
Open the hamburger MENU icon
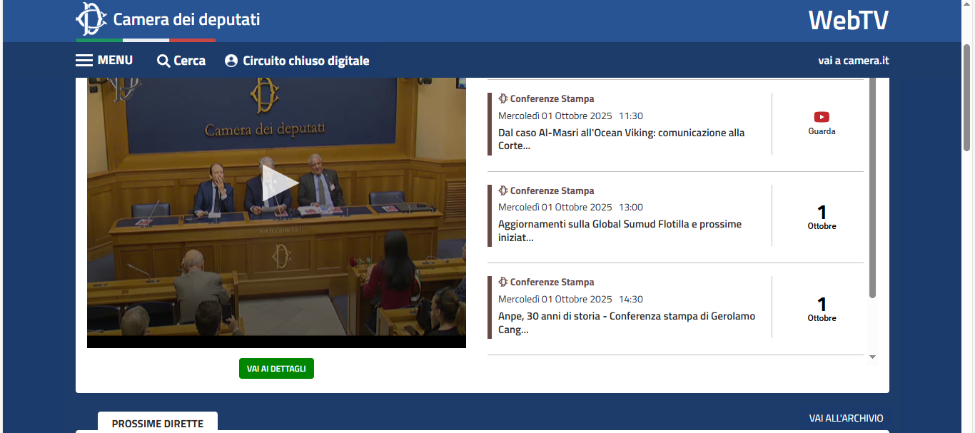pyautogui.click(x=84, y=61)
